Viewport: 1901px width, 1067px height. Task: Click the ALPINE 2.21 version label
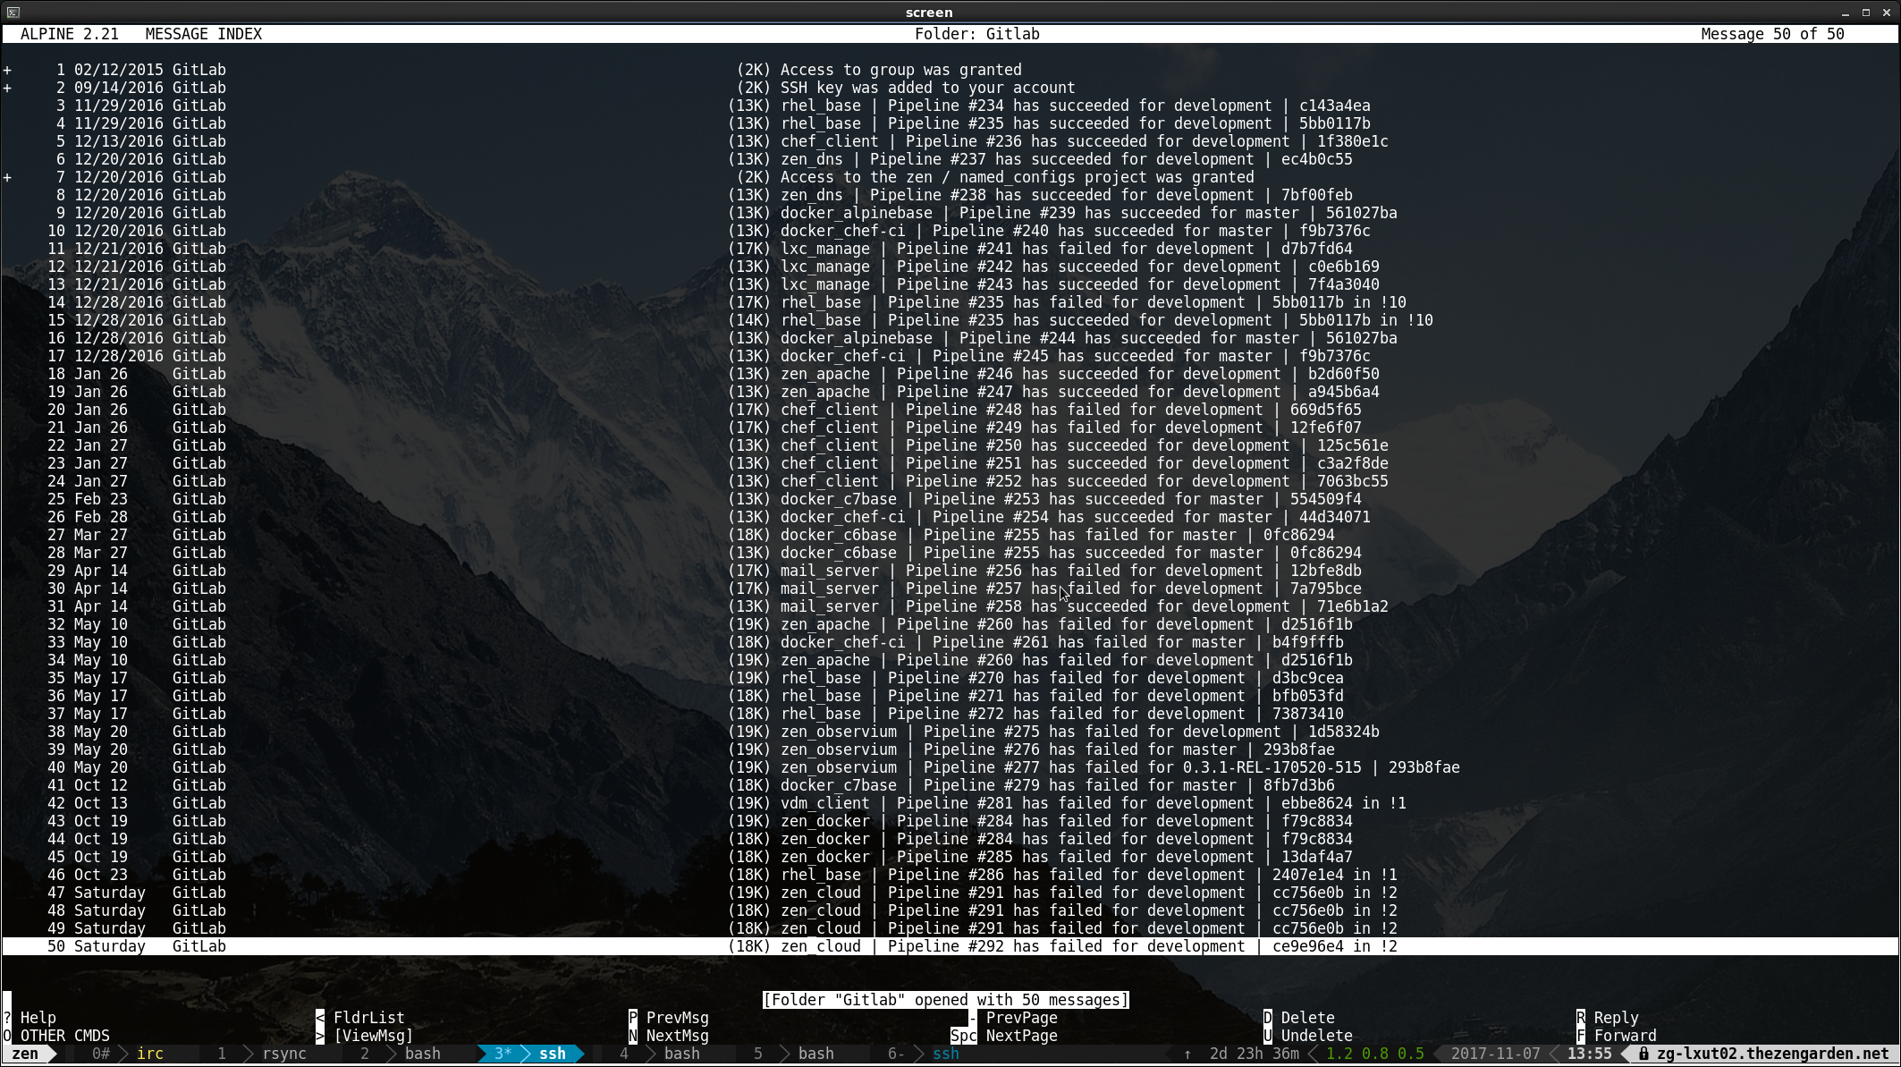click(x=70, y=34)
